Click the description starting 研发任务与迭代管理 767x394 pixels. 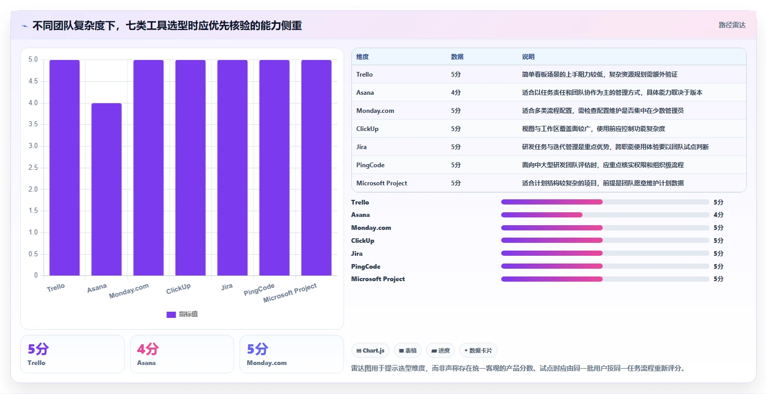click(x=615, y=147)
